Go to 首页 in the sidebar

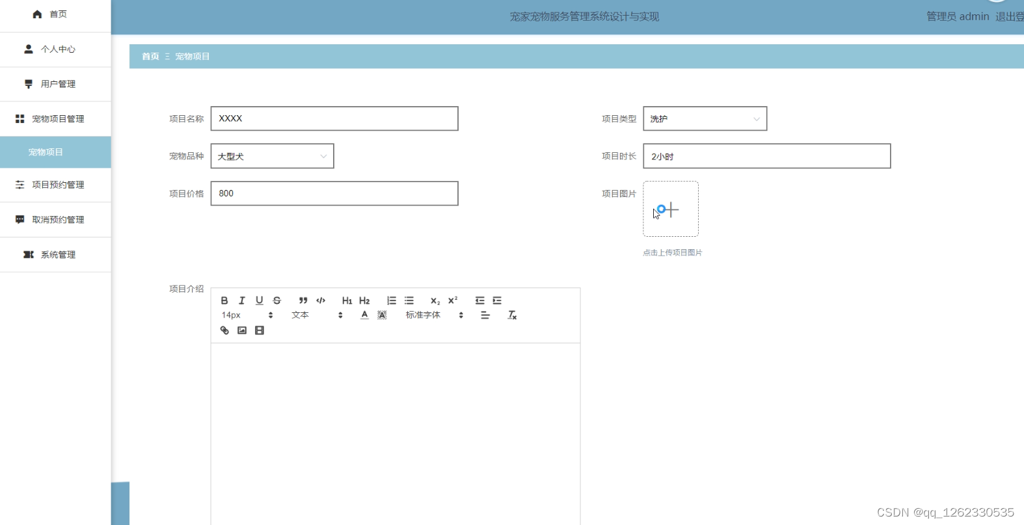[x=55, y=14]
